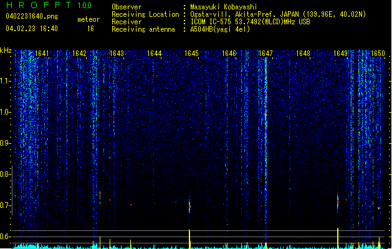Click the 1.0 frequency axis label
This screenshot has width=392, height=249.
pyautogui.click(x=5, y=112)
